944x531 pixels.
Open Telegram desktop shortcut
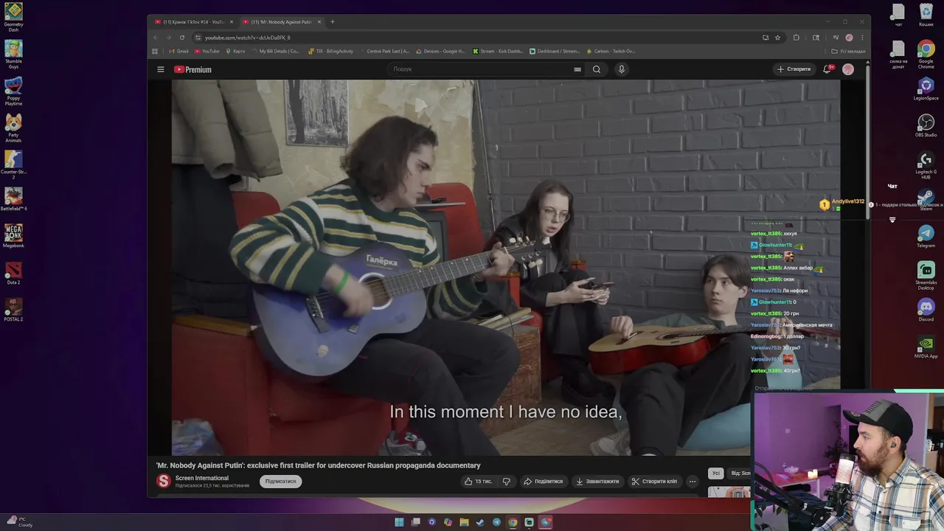point(926,236)
